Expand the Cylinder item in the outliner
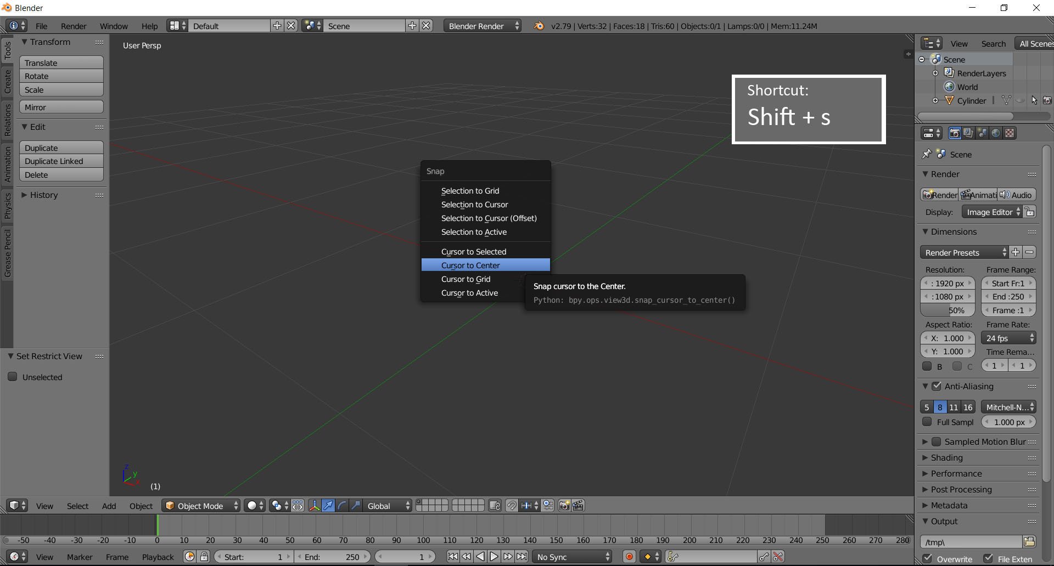The image size is (1054, 566). pos(935,100)
